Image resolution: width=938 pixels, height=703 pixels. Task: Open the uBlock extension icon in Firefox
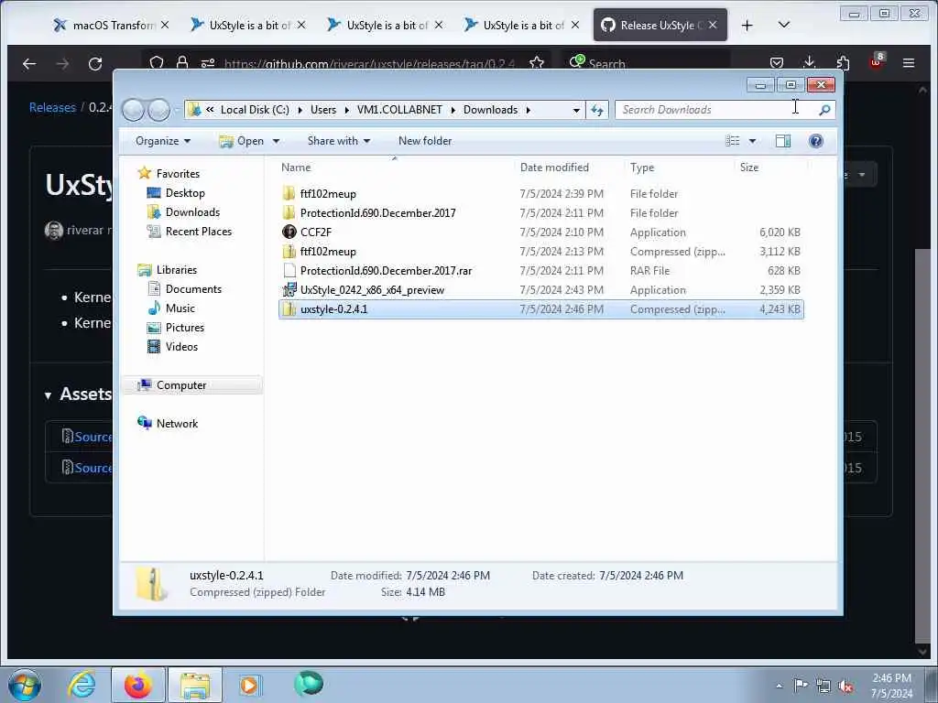tap(877, 61)
